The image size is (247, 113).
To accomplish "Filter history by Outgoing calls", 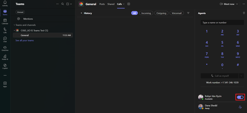I will click(161, 13).
